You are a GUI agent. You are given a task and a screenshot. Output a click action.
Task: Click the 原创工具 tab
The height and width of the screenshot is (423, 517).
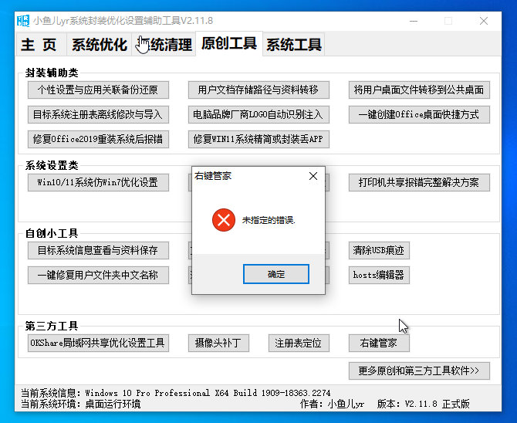point(228,44)
